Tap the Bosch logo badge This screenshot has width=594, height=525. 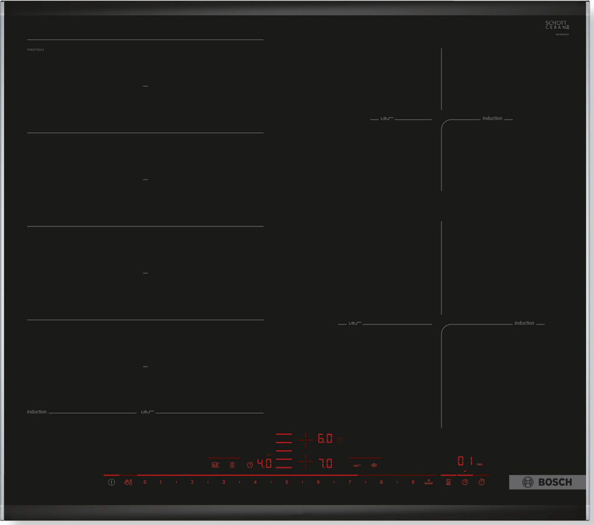click(547, 482)
